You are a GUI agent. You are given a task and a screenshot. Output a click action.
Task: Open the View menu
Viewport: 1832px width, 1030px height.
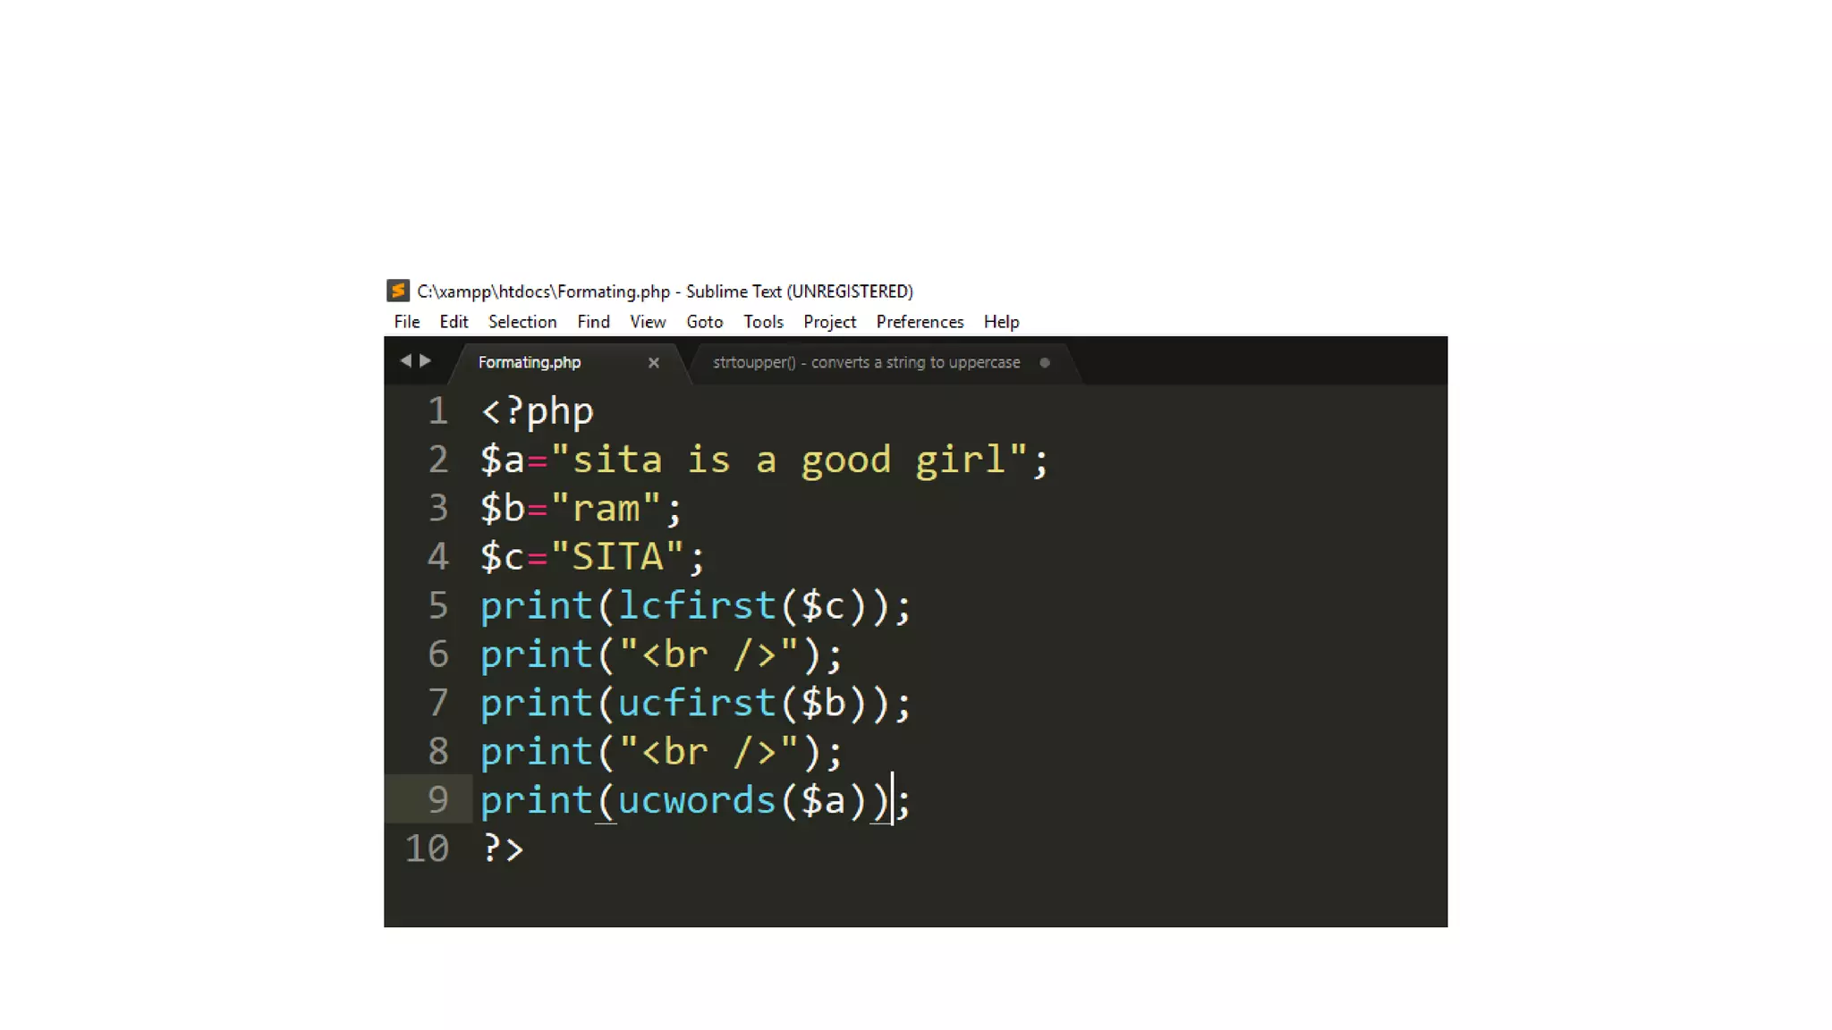(x=648, y=322)
